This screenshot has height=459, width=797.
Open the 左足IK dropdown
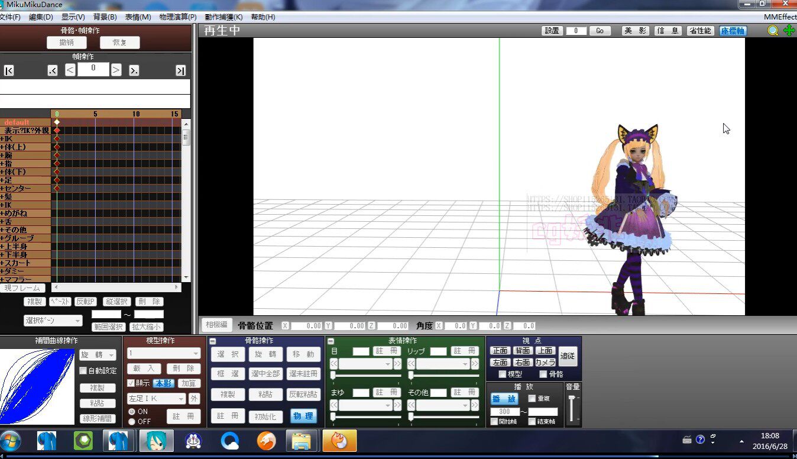(x=157, y=399)
